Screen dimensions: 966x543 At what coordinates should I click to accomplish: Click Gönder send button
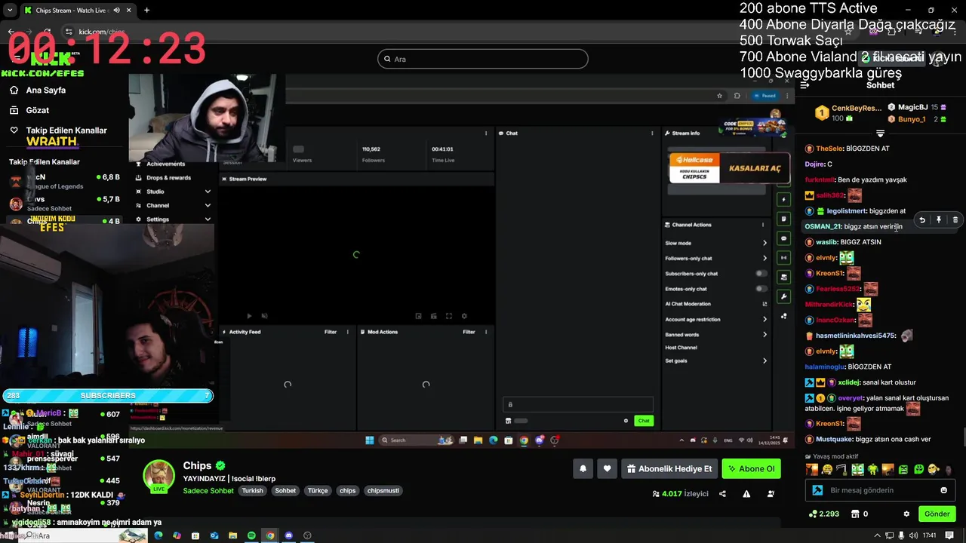[x=937, y=514]
